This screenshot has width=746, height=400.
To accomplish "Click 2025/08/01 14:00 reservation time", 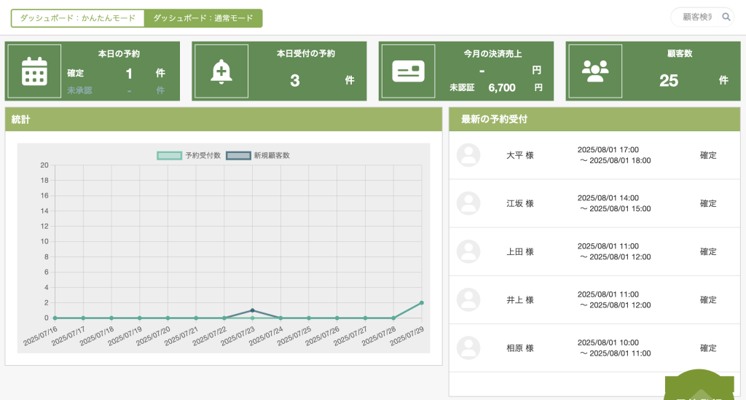I will pyautogui.click(x=608, y=198).
